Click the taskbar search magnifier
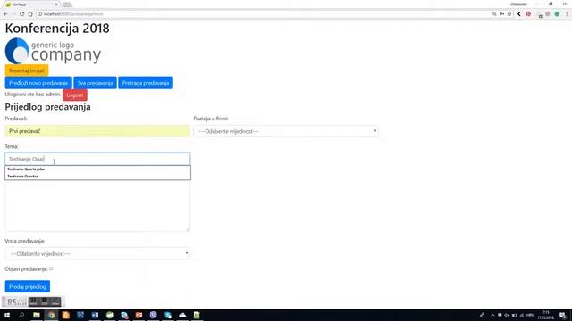Image resolution: width=572 pixels, height=321 pixels. click(21, 315)
